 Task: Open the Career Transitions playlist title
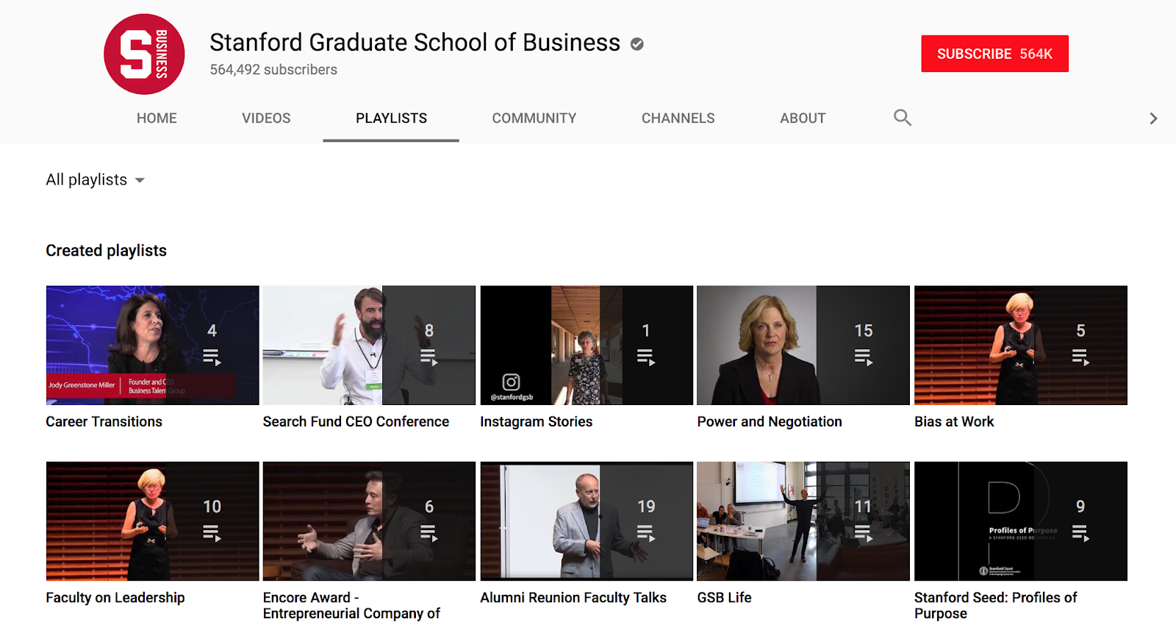click(x=104, y=422)
